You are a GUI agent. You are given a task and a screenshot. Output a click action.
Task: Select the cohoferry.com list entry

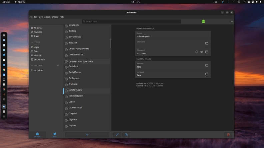[x=87, y=91]
